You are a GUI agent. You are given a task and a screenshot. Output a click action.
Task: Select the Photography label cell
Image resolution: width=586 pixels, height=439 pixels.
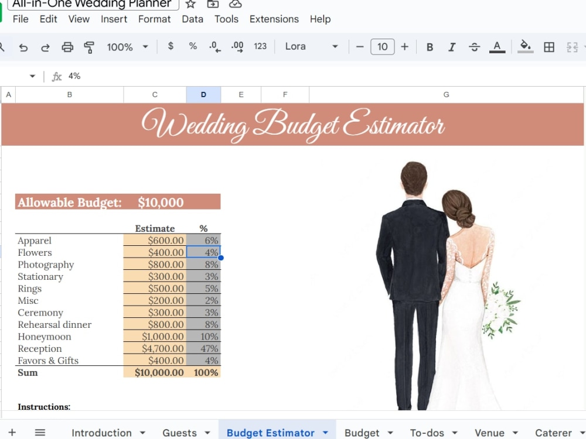(x=70, y=265)
